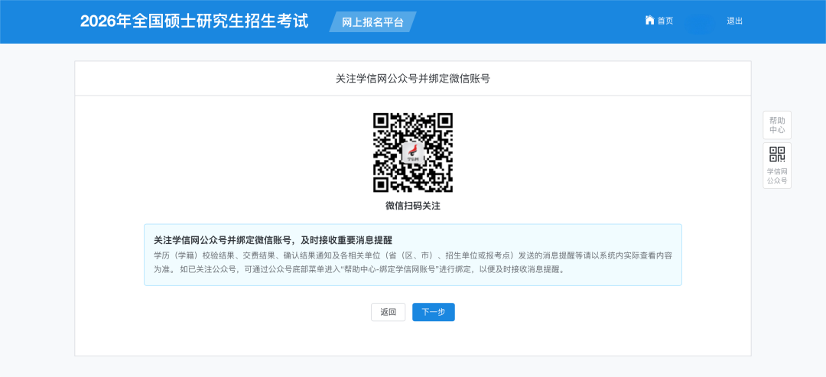The width and height of the screenshot is (826, 377).
Task: Click the QR code's top-left finder square
Action: click(383, 123)
